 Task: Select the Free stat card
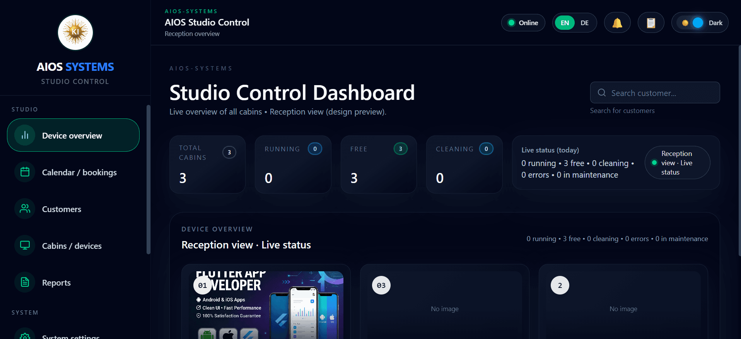[x=379, y=164]
